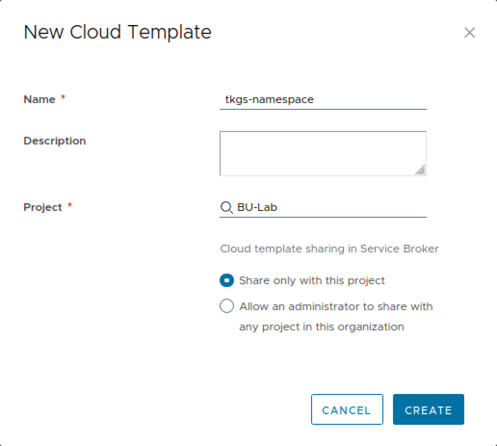
Task: Click the 'Allow an administrator to share with' label
Action: (x=336, y=306)
